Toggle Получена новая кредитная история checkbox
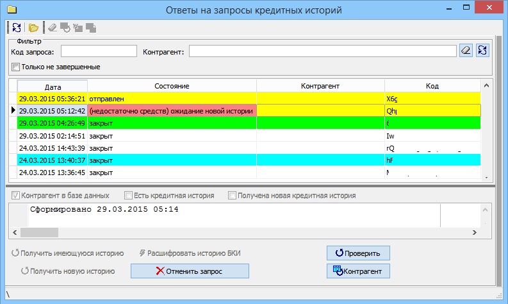This screenshot has height=304, width=508. click(x=232, y=196)
